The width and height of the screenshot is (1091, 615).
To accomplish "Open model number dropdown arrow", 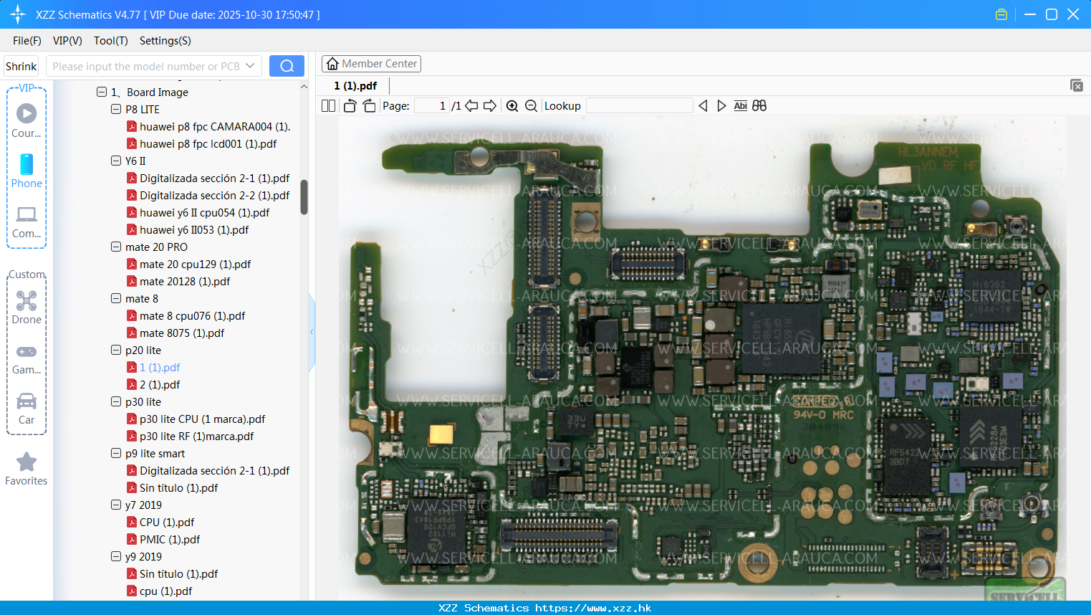I will (250, 66).
